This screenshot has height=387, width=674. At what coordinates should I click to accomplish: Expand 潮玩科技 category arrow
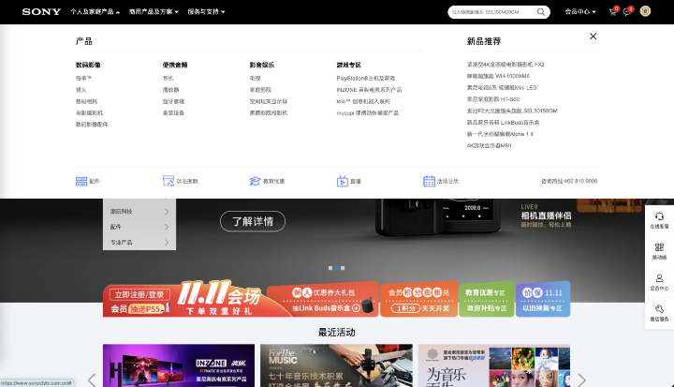[x=167, y=212]
